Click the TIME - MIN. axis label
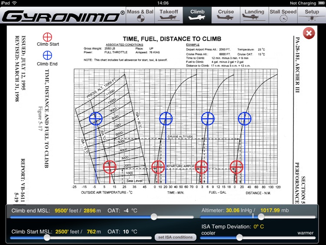This screenshot has height=245, width=326. 176,192
